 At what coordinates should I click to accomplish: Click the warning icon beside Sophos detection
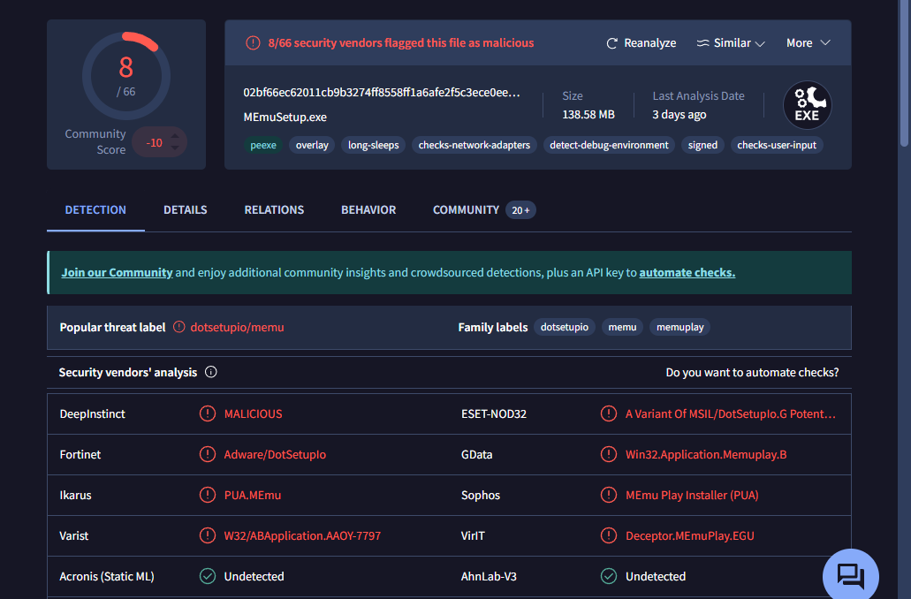pos(609,495)
